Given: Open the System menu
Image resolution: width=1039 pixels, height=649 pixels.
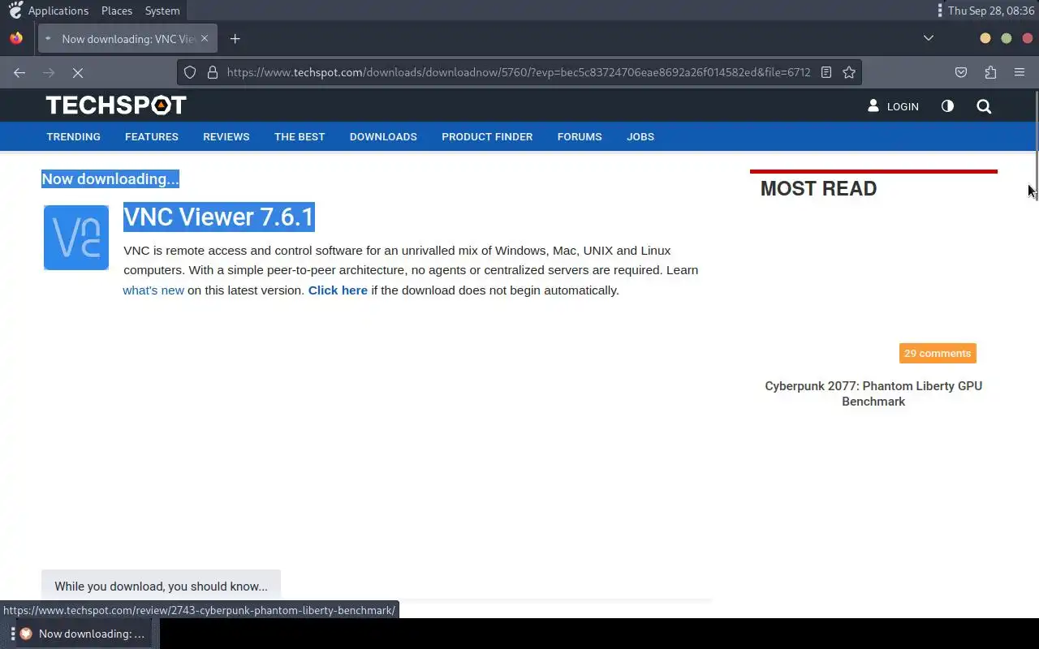Looking at the screenshot, I should click(x=162, y=11).
